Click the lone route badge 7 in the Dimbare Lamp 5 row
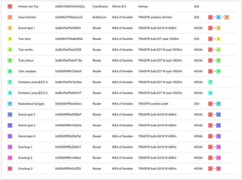This screenshot has height=180, width=242. (210, 82)
